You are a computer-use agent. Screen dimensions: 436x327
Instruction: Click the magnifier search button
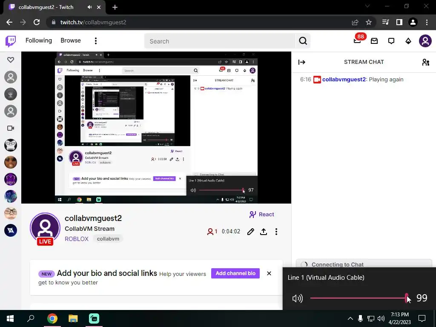[303, 41]
